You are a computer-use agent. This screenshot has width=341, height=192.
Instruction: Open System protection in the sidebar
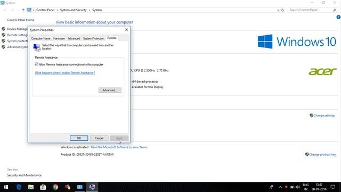[x=17, y=41]
